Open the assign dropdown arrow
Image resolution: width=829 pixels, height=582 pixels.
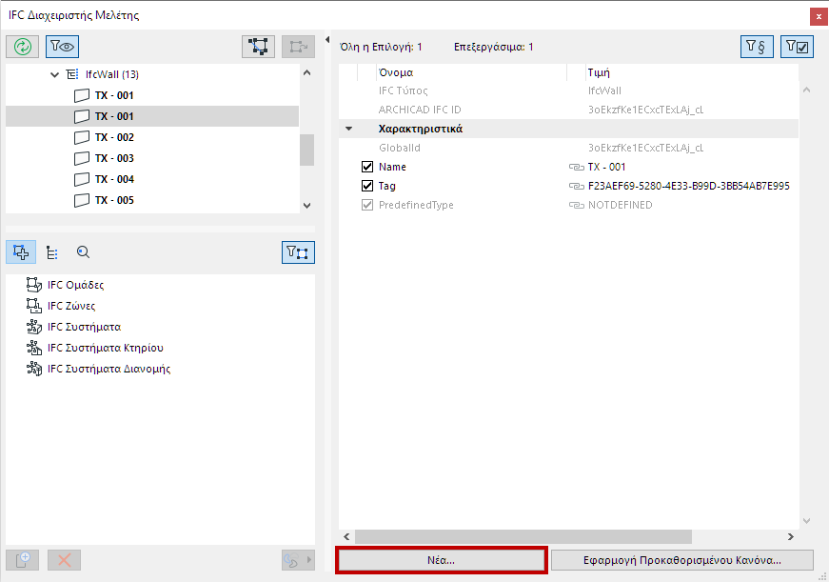[309, 560]
